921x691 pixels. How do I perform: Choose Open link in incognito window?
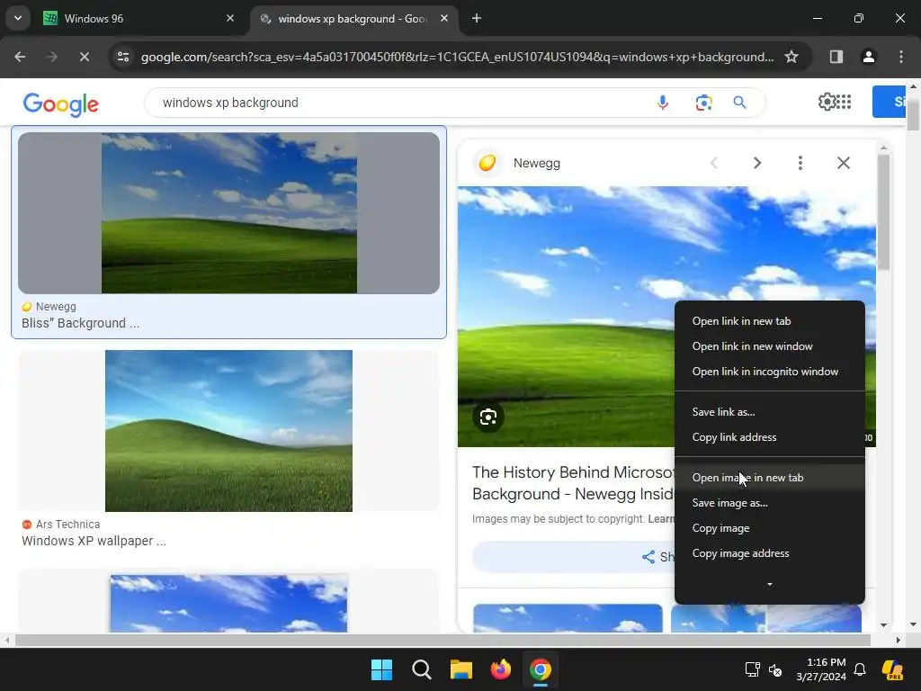coord(770,372)
